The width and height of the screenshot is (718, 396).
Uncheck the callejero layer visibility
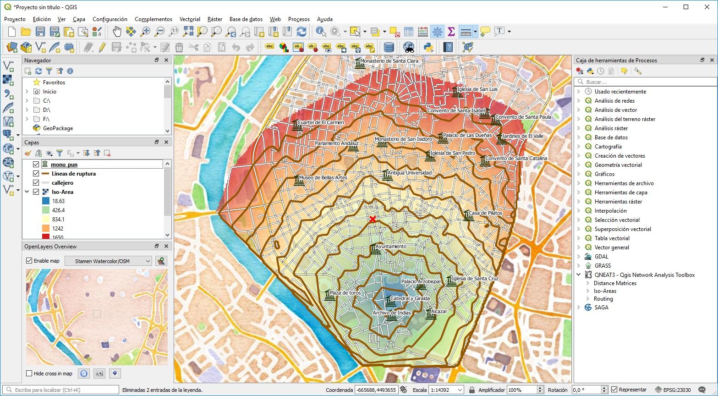click(36, 182)
